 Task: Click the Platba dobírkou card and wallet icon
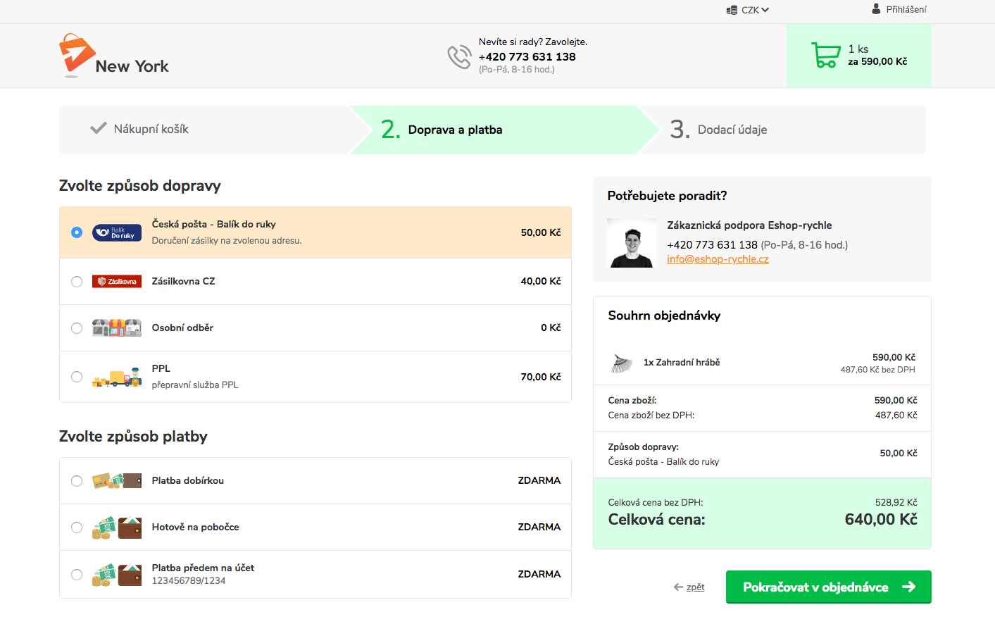117,480
